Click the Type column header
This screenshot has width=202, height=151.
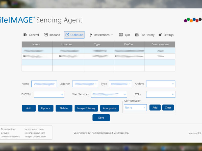98,45
